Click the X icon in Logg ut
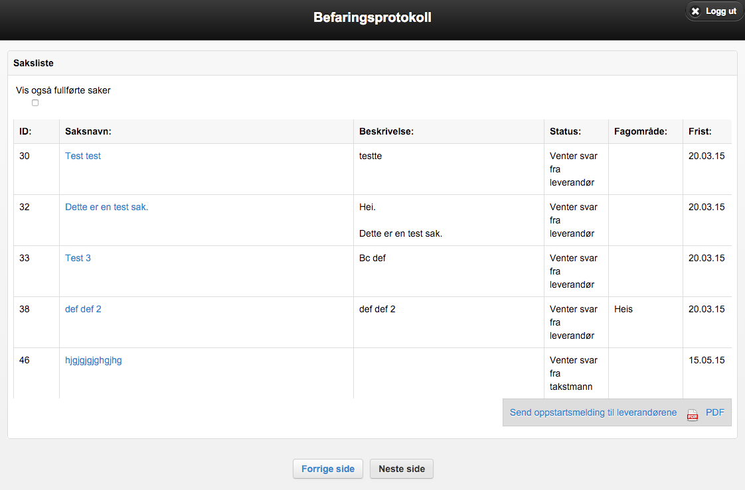This screenshot has height=490, width=745. click(696, 11)
